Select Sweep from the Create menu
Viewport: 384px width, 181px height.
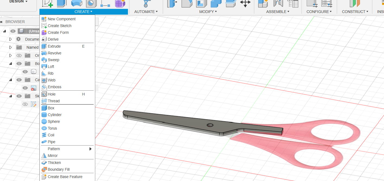(67, 60)
